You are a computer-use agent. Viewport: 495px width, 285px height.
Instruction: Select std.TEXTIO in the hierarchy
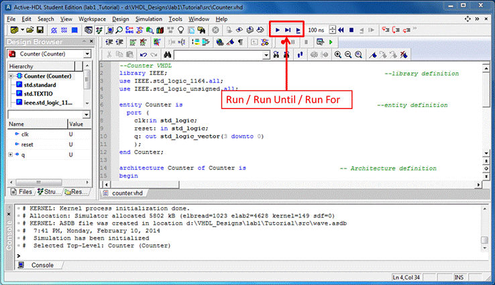(38, 94)
